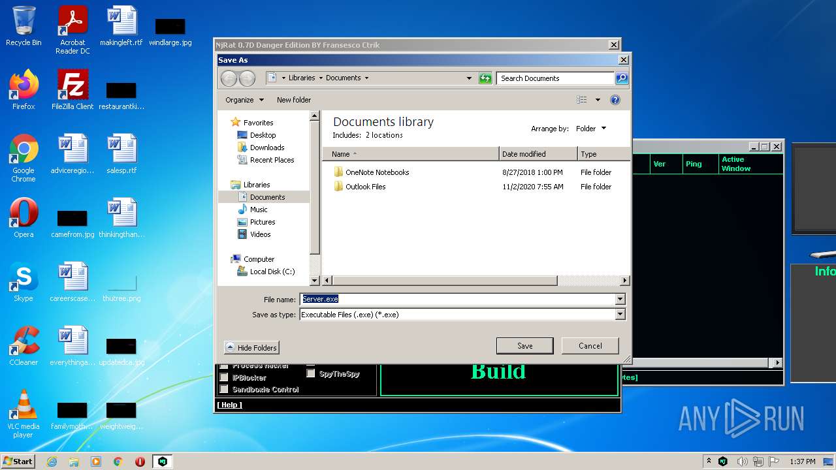The height and width of the screenshot is (470, 836).
Task: Sort by the Type column header
Action: click(x=604, y=154)
